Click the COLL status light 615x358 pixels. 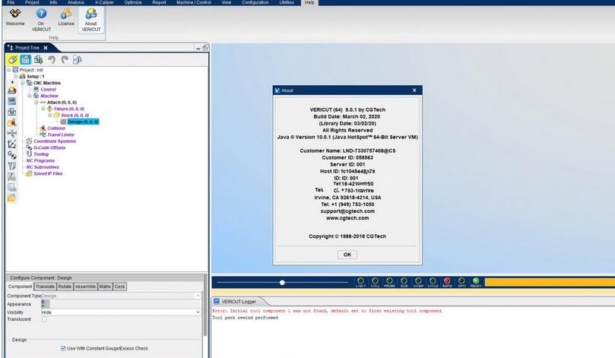[x=375, y=280]
